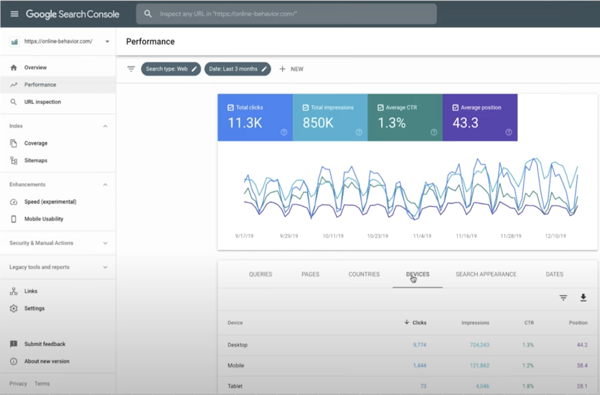Toggle the Average position checkbox
The height and width of the screenshot is (395, 600).
pos(455,108)
